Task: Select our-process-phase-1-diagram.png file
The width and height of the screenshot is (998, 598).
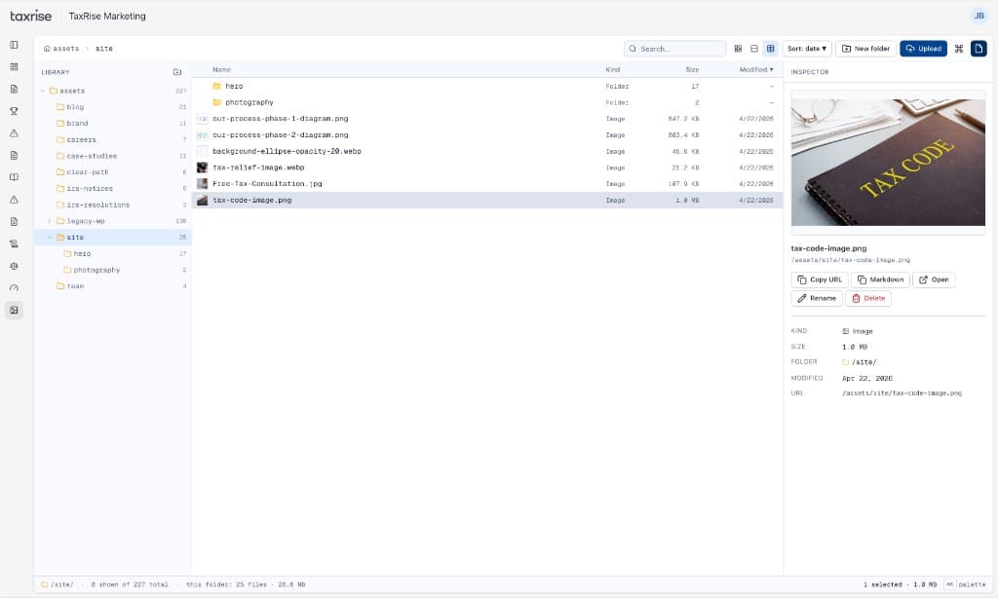Action: click(x=487, y=119)
